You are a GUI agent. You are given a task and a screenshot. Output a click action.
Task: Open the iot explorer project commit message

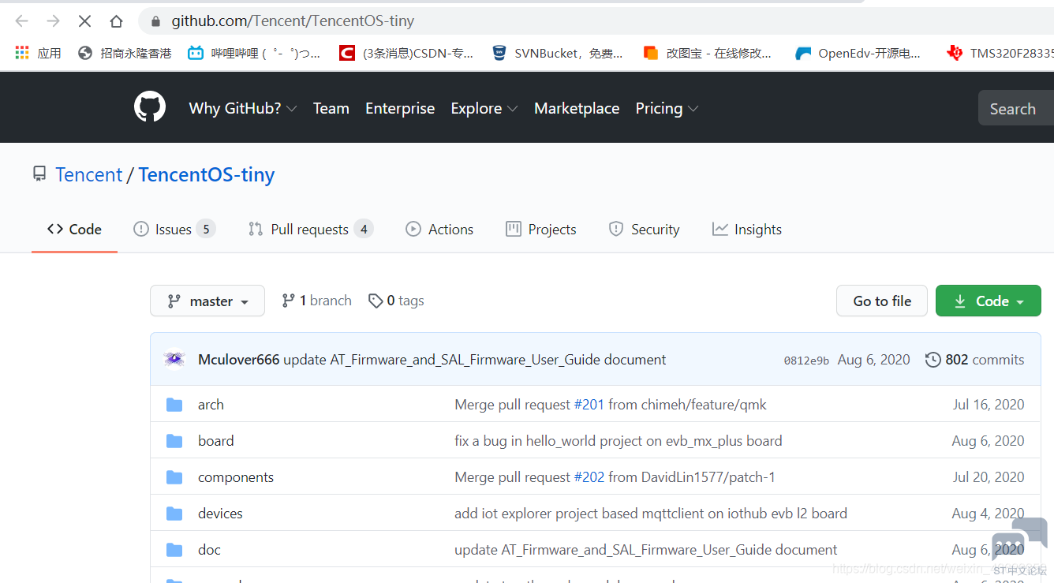click(651, 514)
